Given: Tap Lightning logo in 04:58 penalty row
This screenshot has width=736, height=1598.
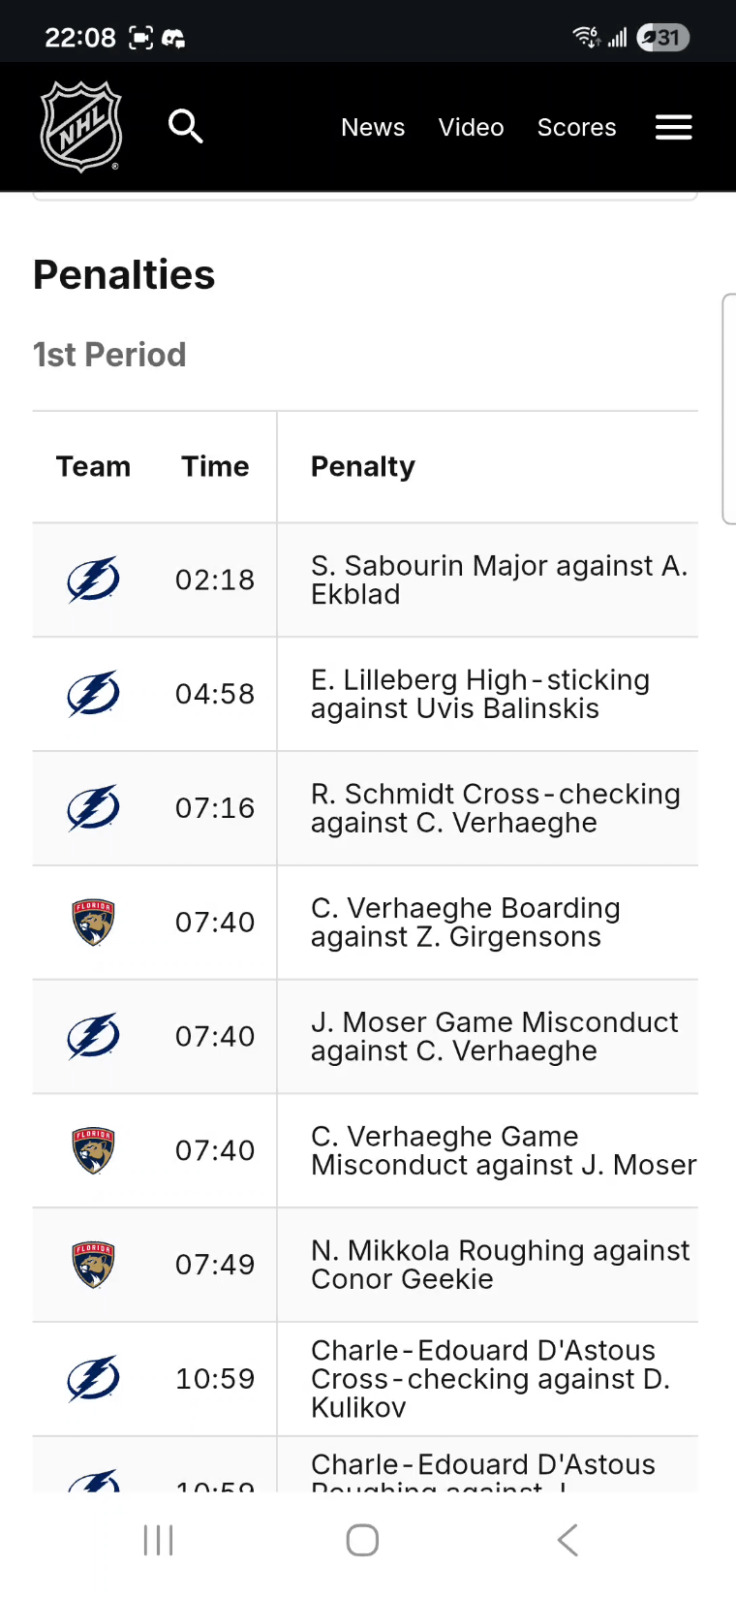Looking at the screenshot, I should 93,694.
